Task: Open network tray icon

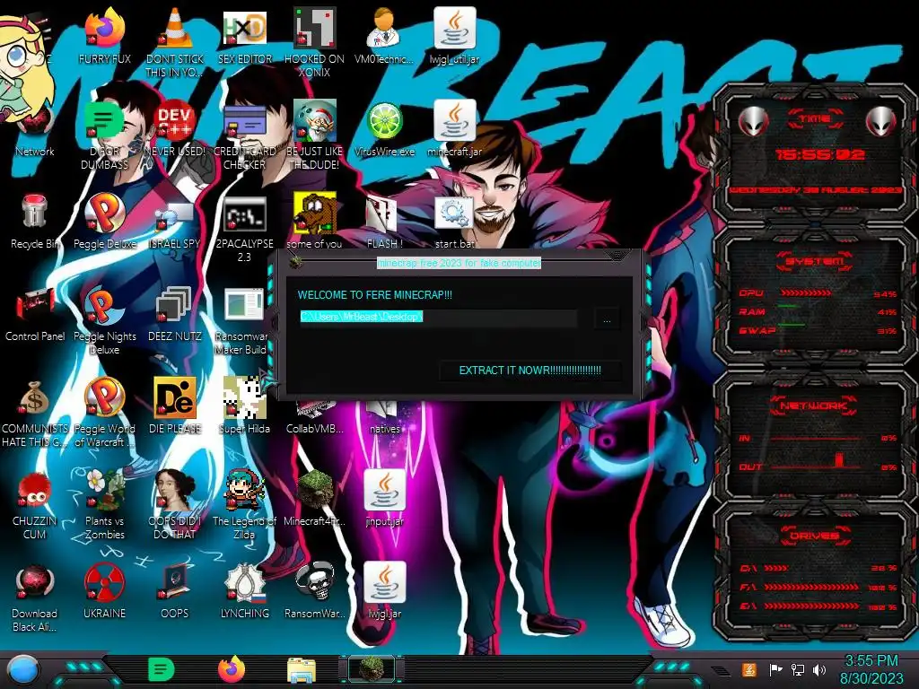Action: [x=798, y=669]
